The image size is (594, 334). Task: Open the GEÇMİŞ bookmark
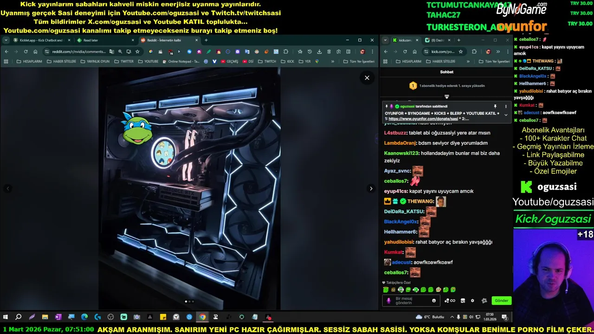[230, 61]
